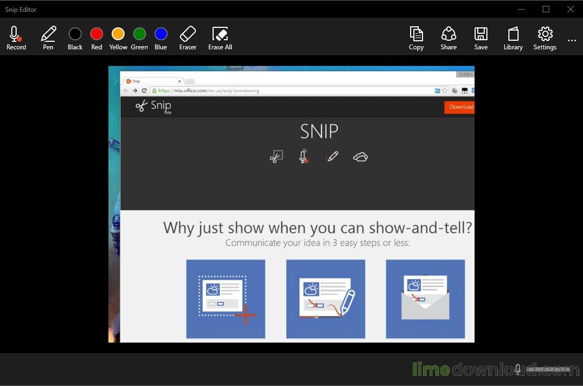
Task: Open Snip Editor Settings
Action: click(x=545, y=38)
